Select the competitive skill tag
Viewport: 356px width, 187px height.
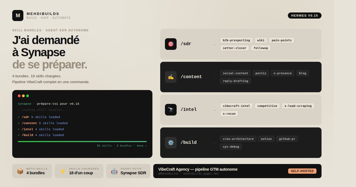[267, 106]
